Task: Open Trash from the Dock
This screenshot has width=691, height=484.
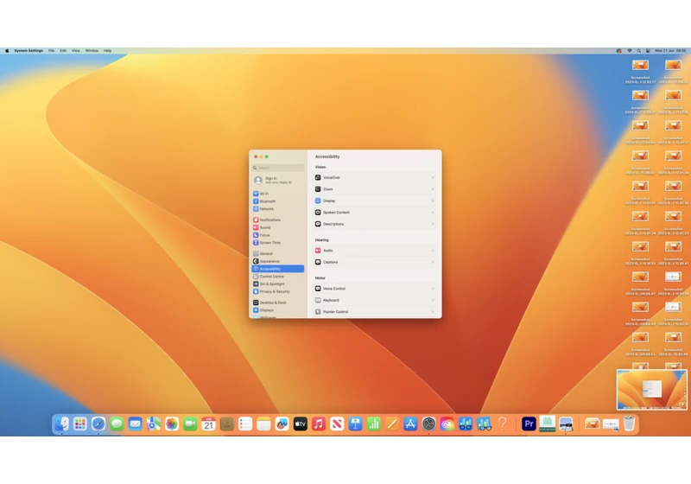Action: click(630, 424)
